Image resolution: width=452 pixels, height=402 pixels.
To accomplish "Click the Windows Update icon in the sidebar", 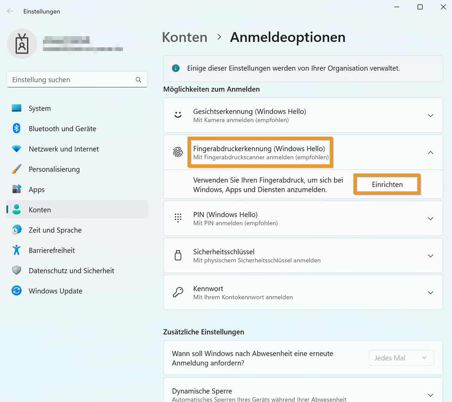I will pos(17,291).
